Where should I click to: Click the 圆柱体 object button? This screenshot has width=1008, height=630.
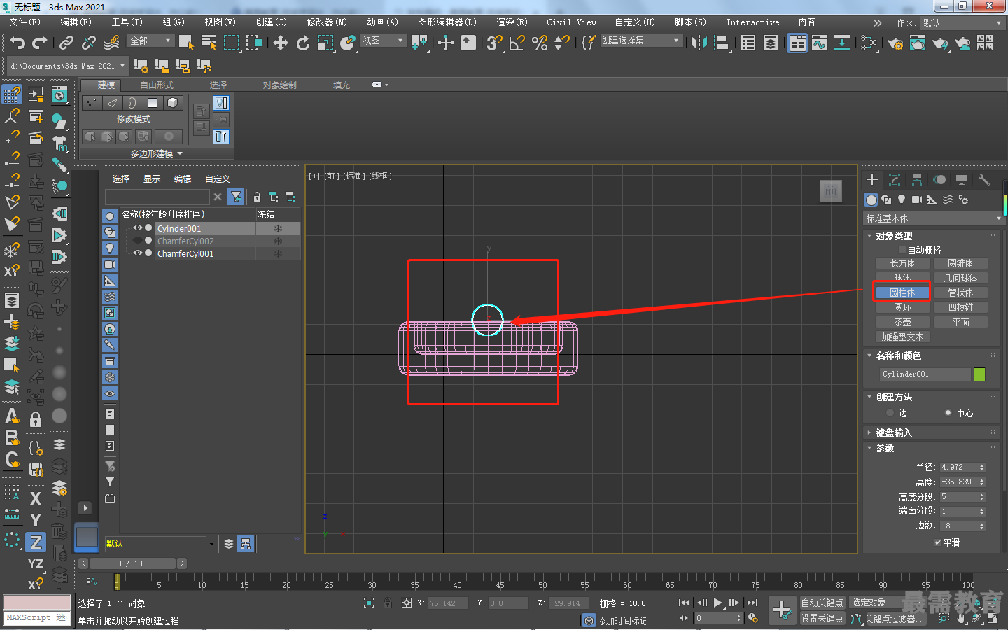pos(902,293)
